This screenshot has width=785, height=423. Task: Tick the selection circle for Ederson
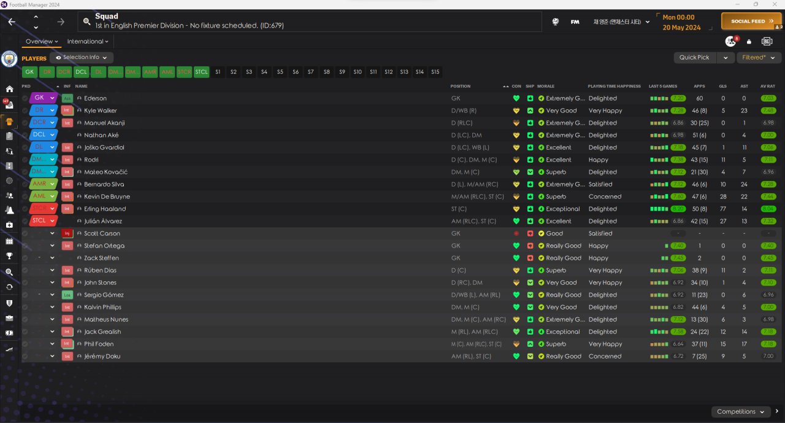[25, 98]
